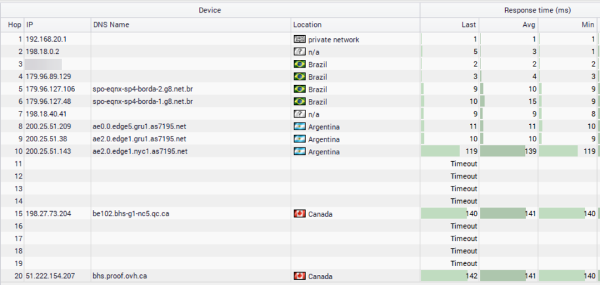Click DNS name spo-eqnx-sp4-borda-1.g8.net.br
The image size is (600, 285).
(x=143, y=101)
